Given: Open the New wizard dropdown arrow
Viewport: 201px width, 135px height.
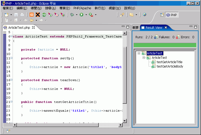Looking at the screenshot, I should pos(11,15).
